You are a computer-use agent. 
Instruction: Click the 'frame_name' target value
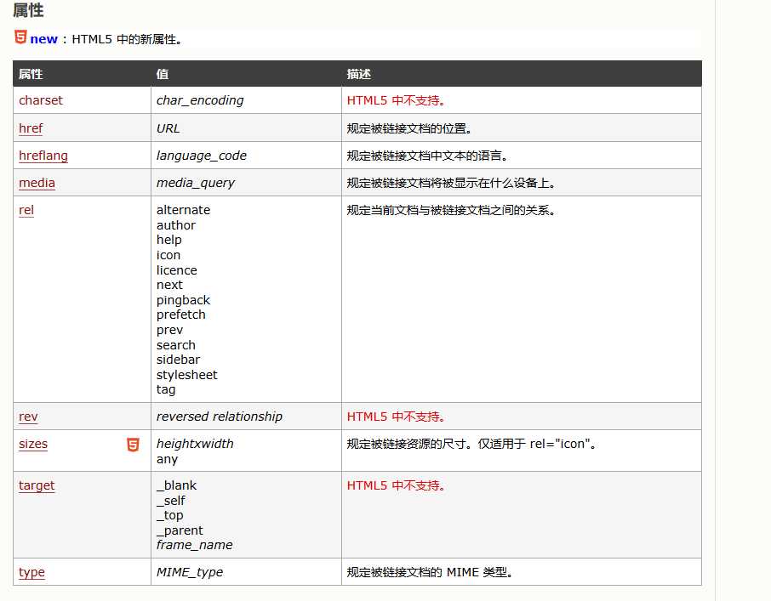[x=194, y=546]
